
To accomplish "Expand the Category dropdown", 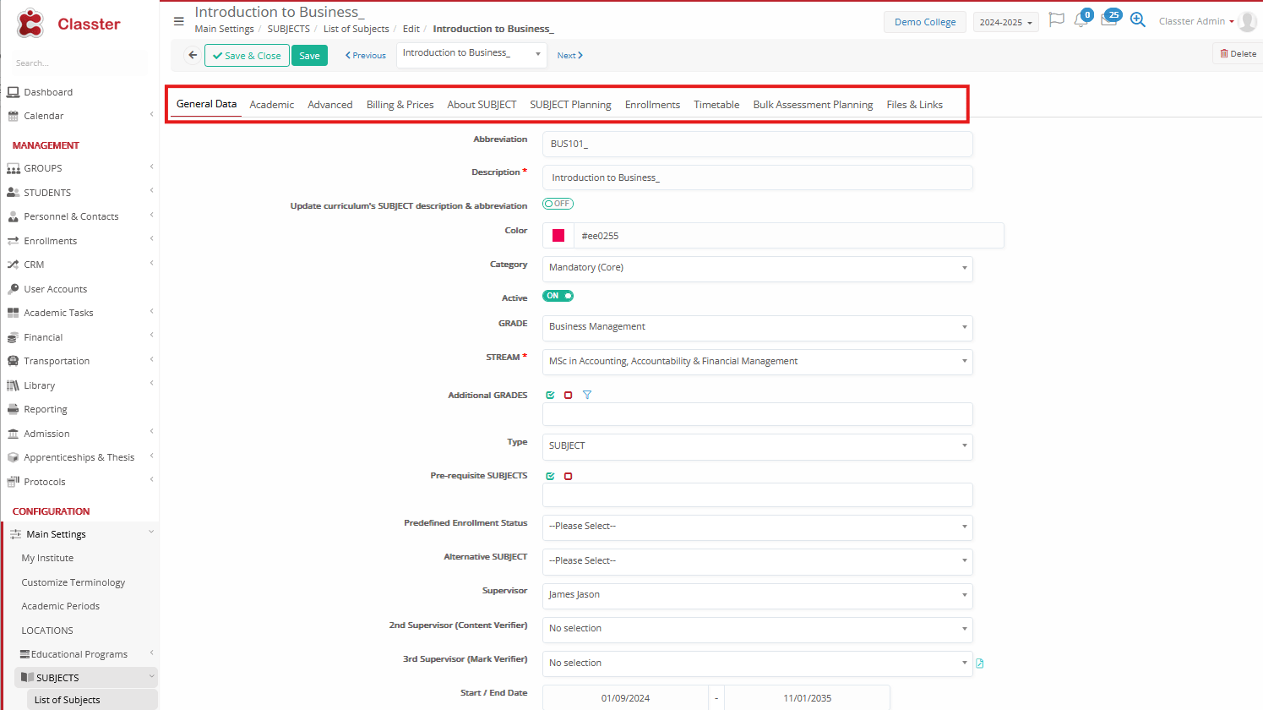I will point(757,268).
